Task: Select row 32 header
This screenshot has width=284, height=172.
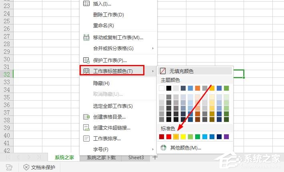Action: click(x=7, y=74)
